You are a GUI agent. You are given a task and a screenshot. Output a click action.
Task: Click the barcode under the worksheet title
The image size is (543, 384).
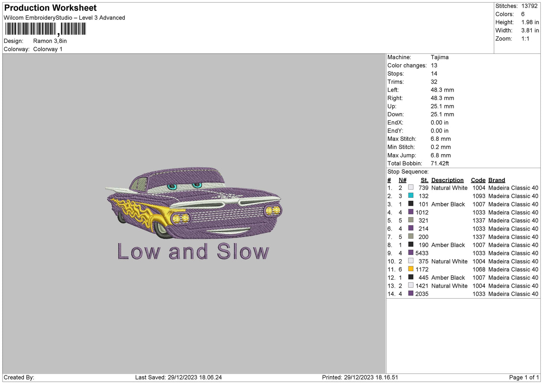pyautogui.click(x=45, y=29)
